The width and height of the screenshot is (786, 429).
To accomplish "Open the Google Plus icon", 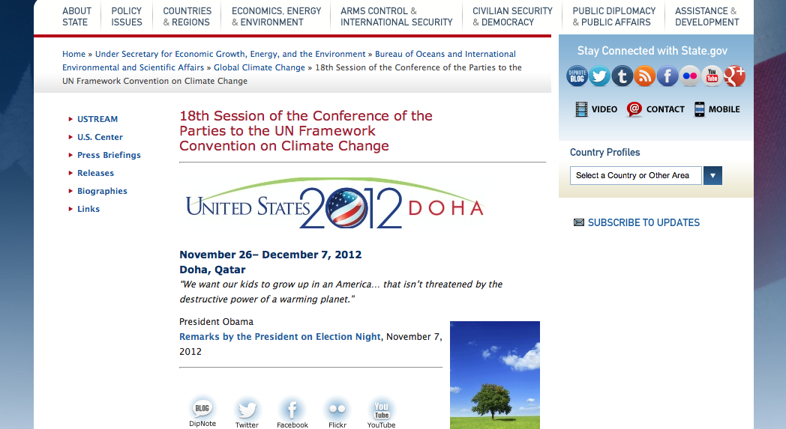I will click(x=734, y=76).
